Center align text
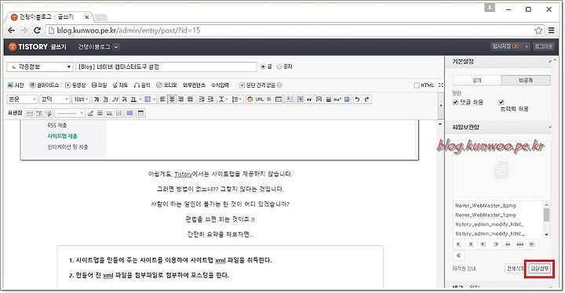This screenshot has width=565, height=293. tap(172, 99)
